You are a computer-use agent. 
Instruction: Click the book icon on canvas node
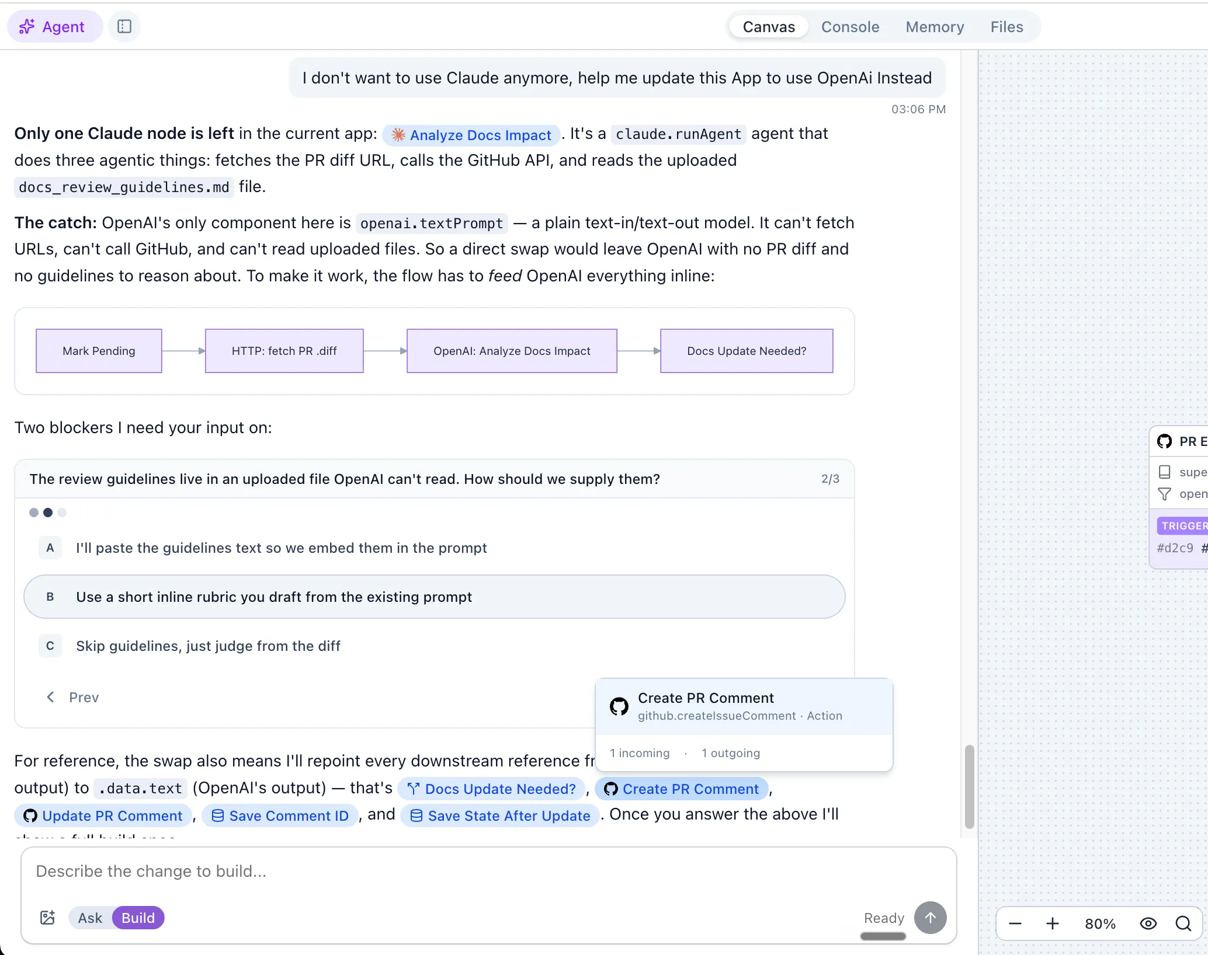coord(1164,472)
